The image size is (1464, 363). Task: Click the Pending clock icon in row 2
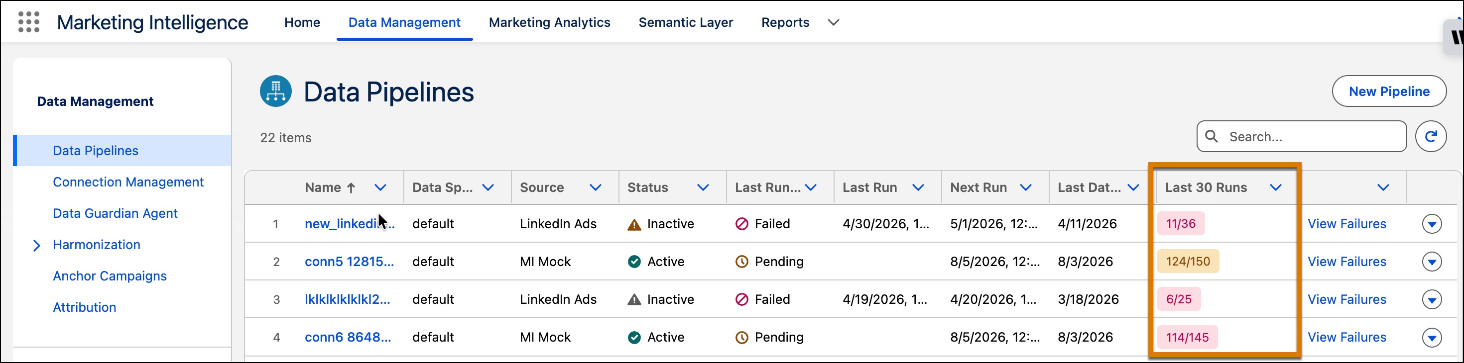click(x=741, y=262)
